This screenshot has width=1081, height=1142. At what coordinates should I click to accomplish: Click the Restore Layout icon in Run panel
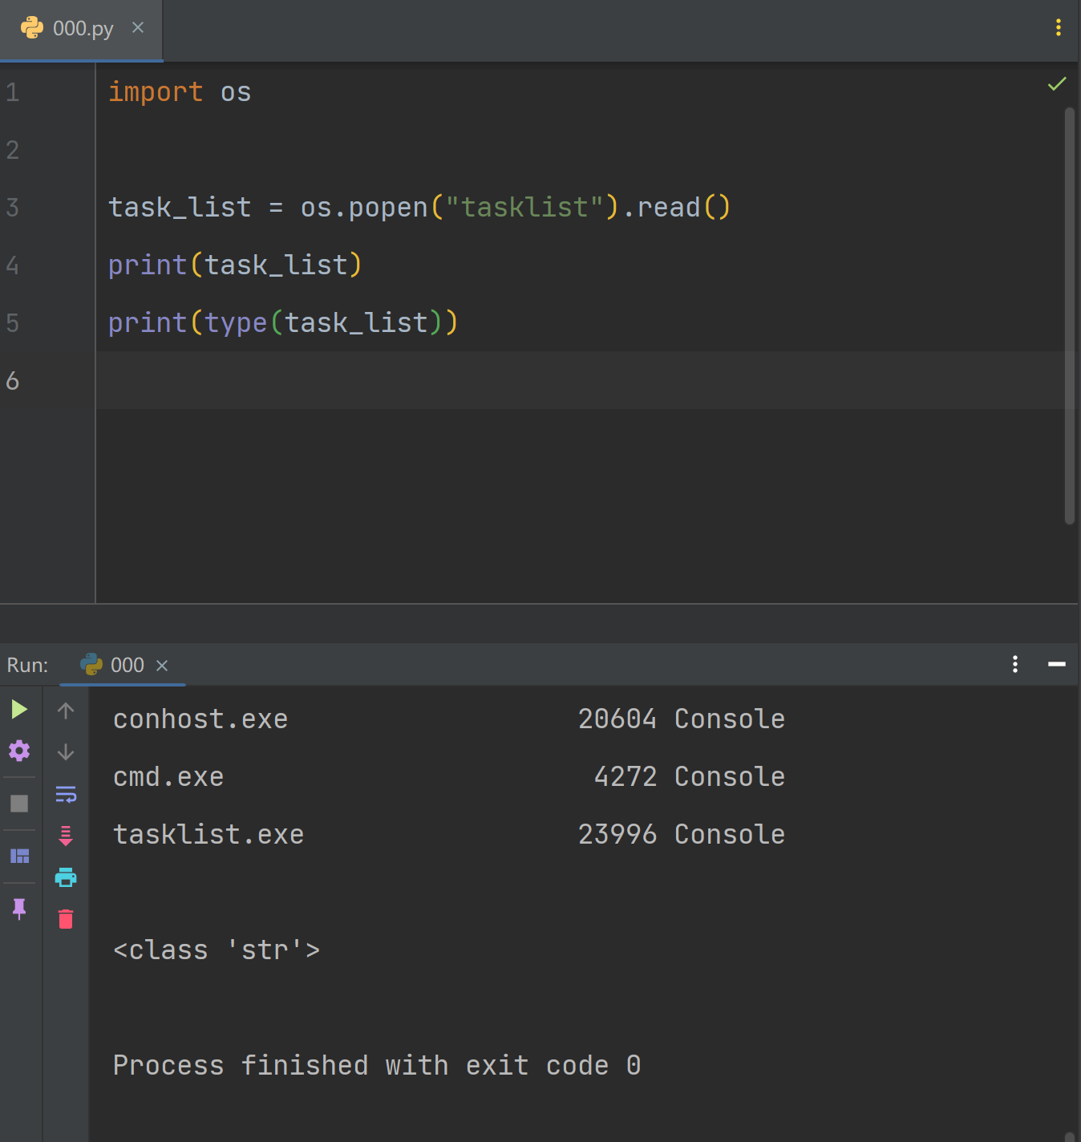click(x=19, y=856)
